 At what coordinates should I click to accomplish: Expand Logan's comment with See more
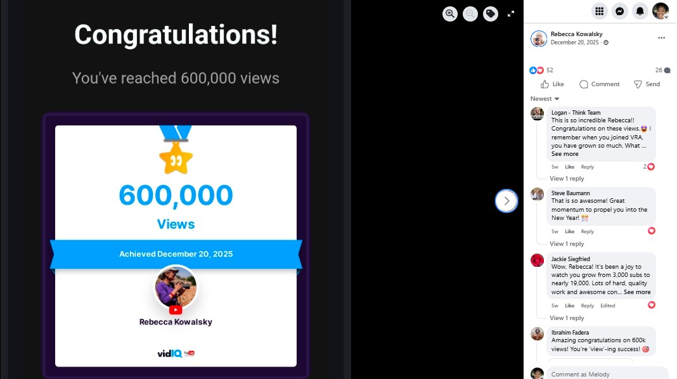565,154
